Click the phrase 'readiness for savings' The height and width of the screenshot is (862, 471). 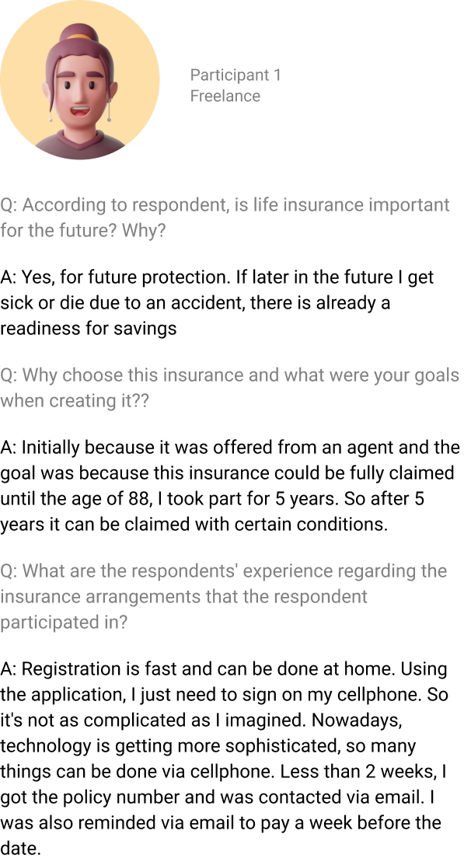tap(89, 328)
